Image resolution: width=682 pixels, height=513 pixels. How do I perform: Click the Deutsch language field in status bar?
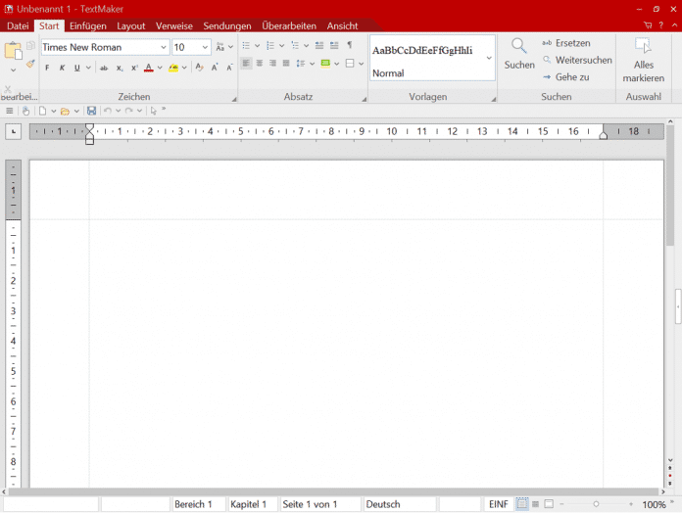coord(383,504)
